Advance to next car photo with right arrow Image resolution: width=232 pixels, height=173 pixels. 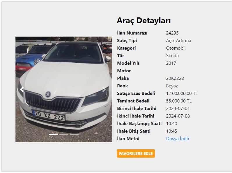pyautogui.click(x=105, y=89)
